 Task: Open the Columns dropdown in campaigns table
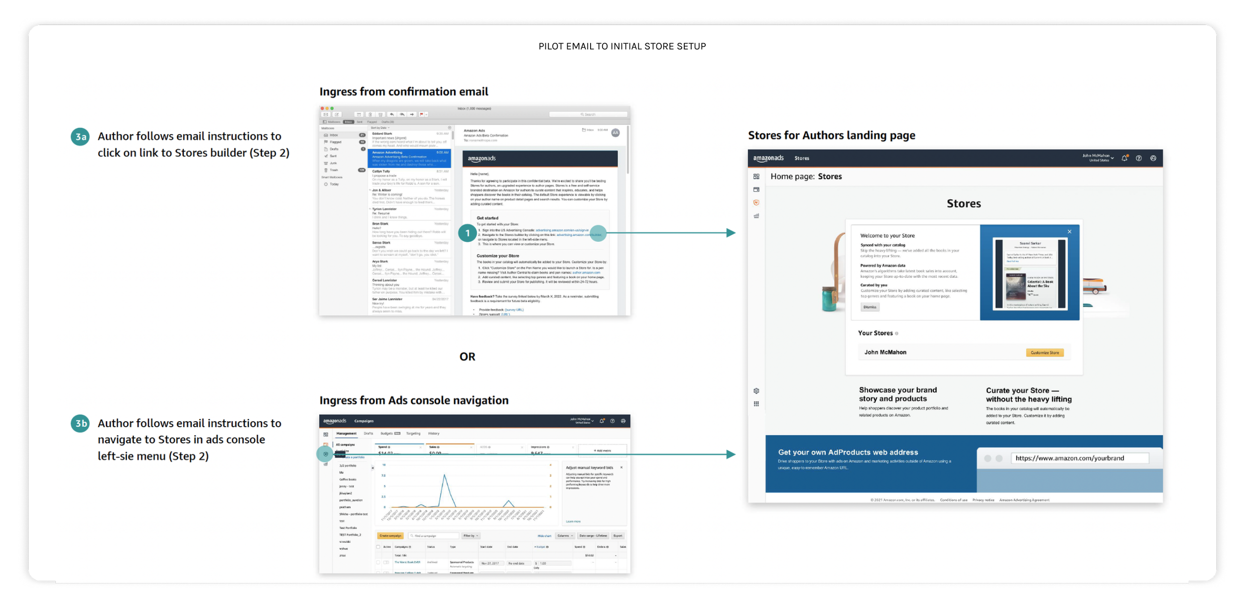[565, 536]
